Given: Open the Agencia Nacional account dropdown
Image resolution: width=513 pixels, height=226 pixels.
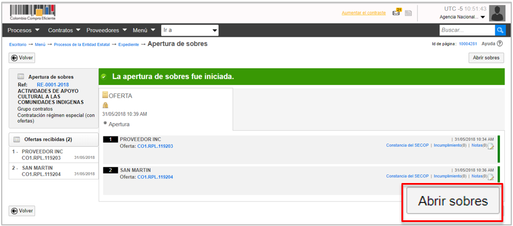Looking at the screenshot, I should click(462, 17).
